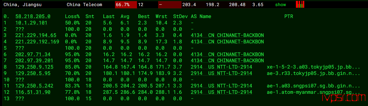Click average value 203.4 in summary row

click(189, 5)
